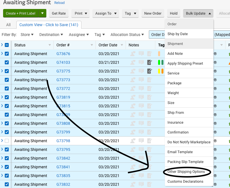Image resolution: width=230 pixels, height=188 pixels.
Task: Expand the row for order G73775
Action: 2,71
